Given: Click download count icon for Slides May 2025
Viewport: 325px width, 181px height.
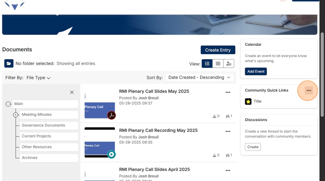Looking at the screenshot, I should (214, 116).
